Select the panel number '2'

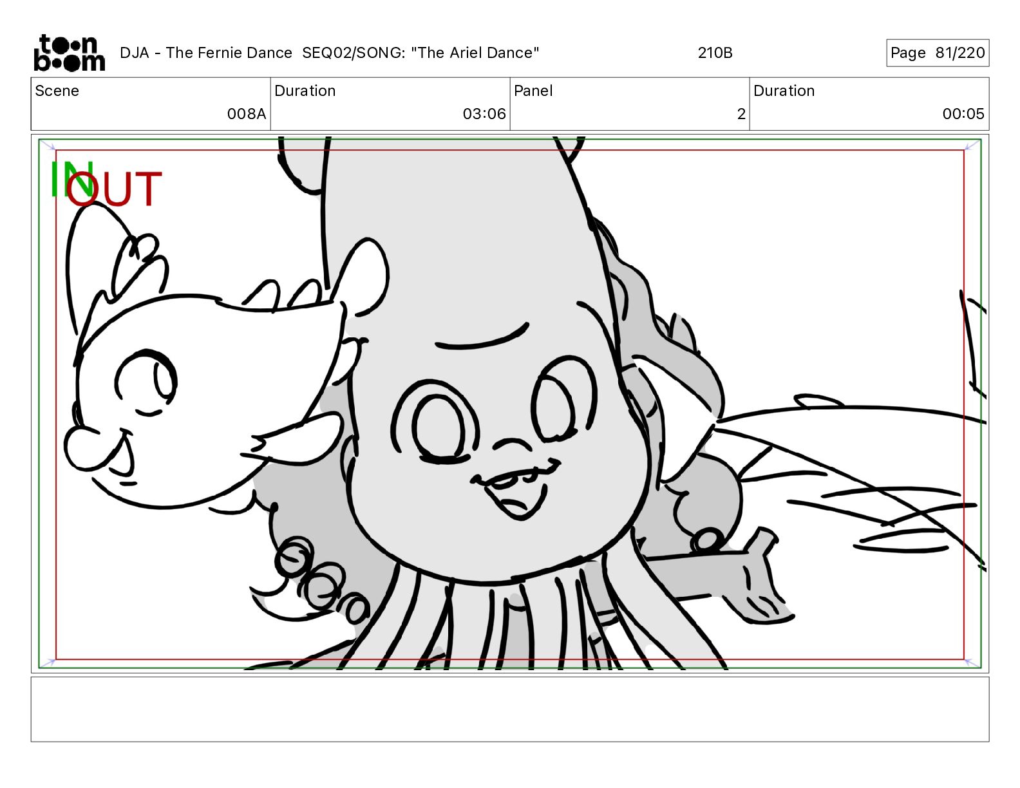[741, 114]
